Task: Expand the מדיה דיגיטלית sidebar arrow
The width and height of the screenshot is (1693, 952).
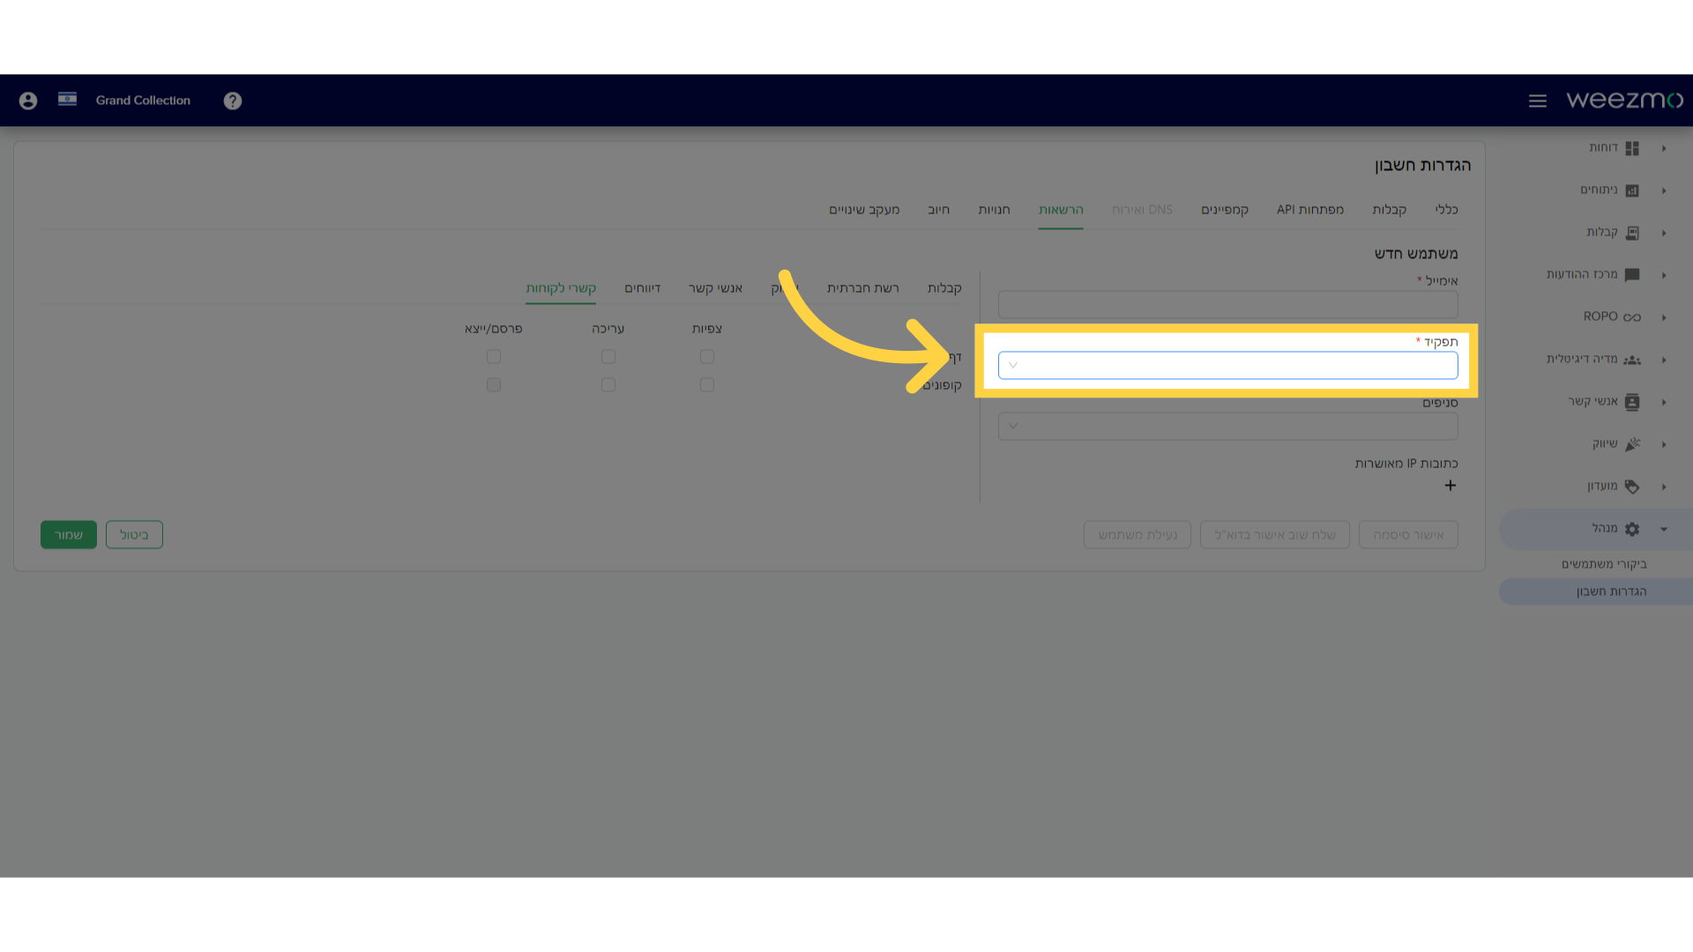Action: pos(1664,360)
